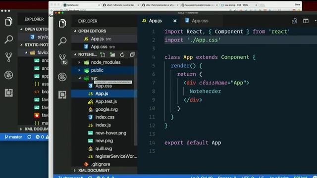This screenshot has width=317, height=178.
Task: Click sync icon in background window status bar
Action: tap(29, 137)
